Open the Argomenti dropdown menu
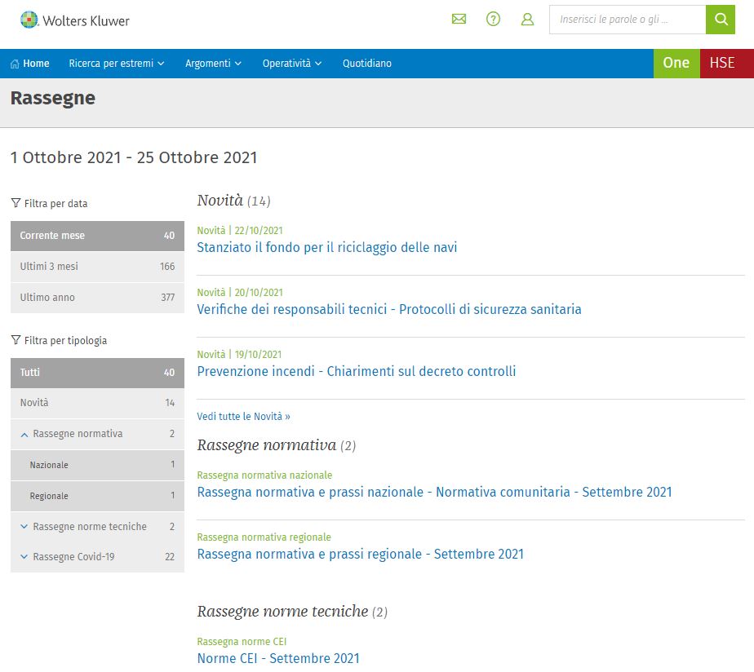This screenshot has width=754, height=672. [213, 64]
